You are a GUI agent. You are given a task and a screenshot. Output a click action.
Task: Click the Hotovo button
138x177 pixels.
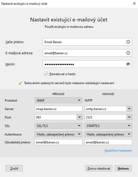[123, 168]
